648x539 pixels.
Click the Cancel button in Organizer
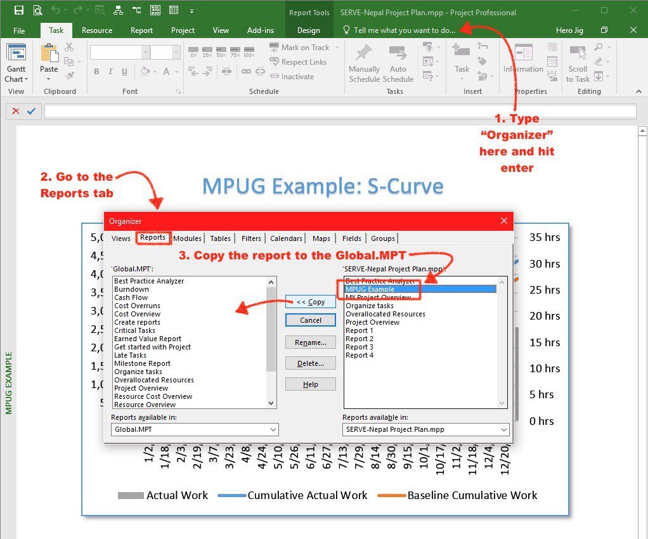click(x=310, y=320)
